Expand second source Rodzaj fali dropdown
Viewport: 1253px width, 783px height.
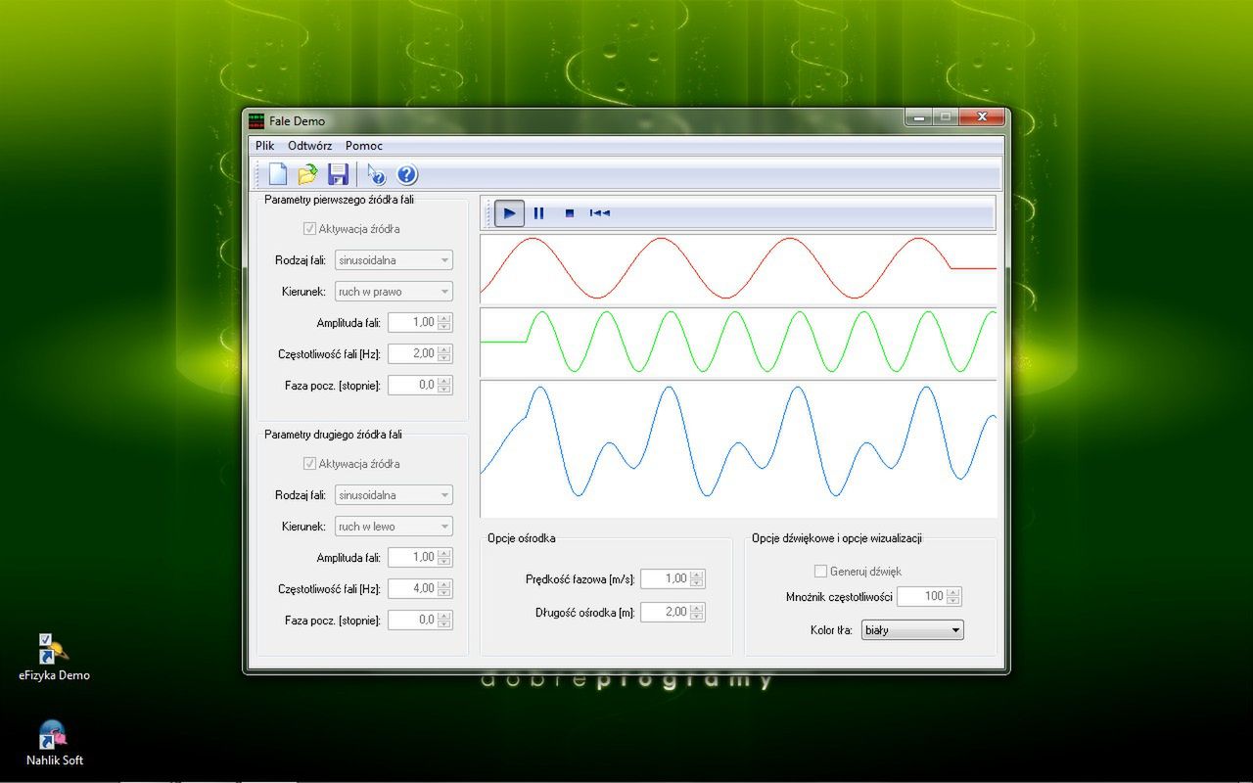pos(394,495)
